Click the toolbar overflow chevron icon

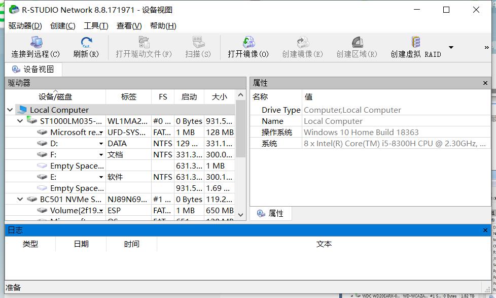coord(486,47)
